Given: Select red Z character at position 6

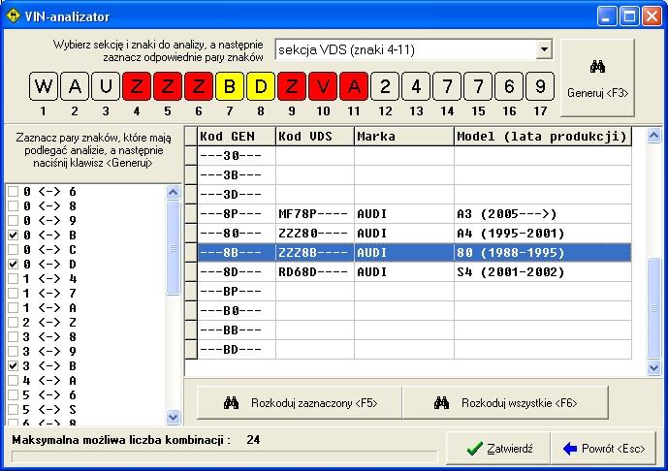Looking at the screenshot, I should [199, 86].
